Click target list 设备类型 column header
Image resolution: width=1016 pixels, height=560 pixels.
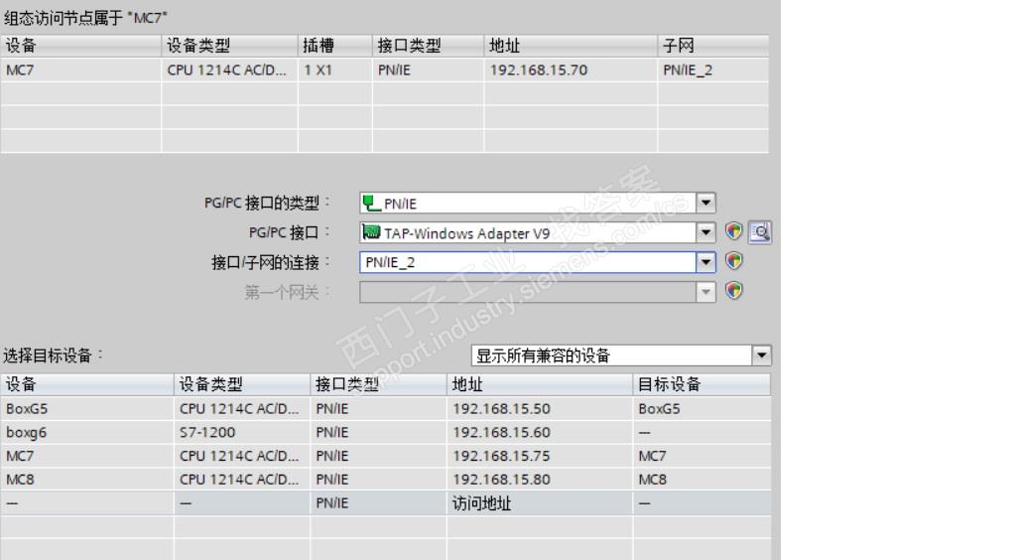point(242,384)
